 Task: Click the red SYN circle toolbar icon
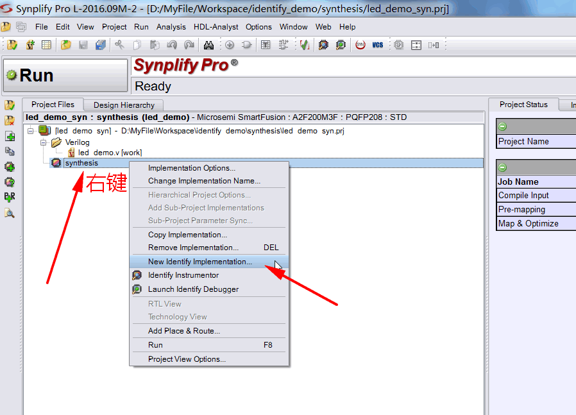tap(360, 45)
